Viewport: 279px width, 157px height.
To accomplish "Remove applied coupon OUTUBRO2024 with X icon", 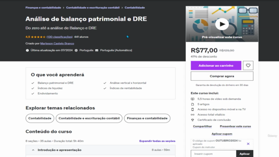I will pos(248,143).
